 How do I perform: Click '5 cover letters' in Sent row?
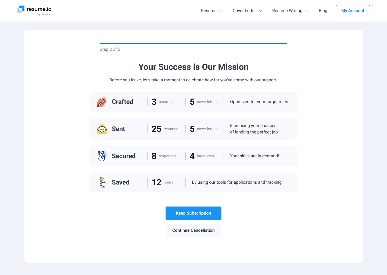click(204, 129)
